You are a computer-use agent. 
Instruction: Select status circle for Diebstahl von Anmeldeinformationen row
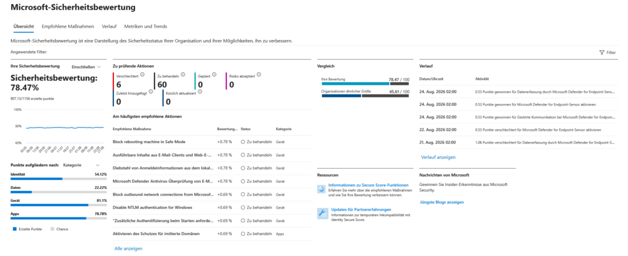(243, 168)
